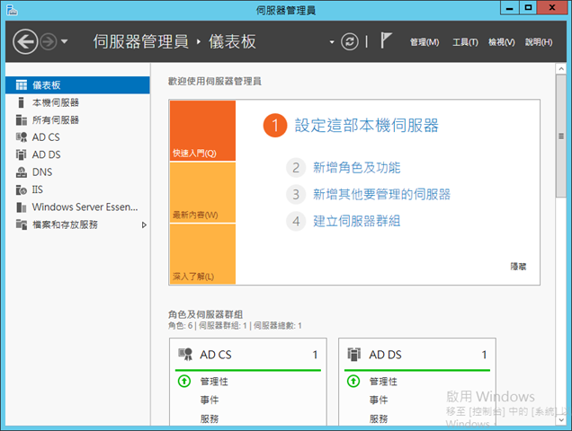The height and width of the screenshot is (431, 572).
Task: Click the forward navigation arrow
Action: [x=49, y=41]
